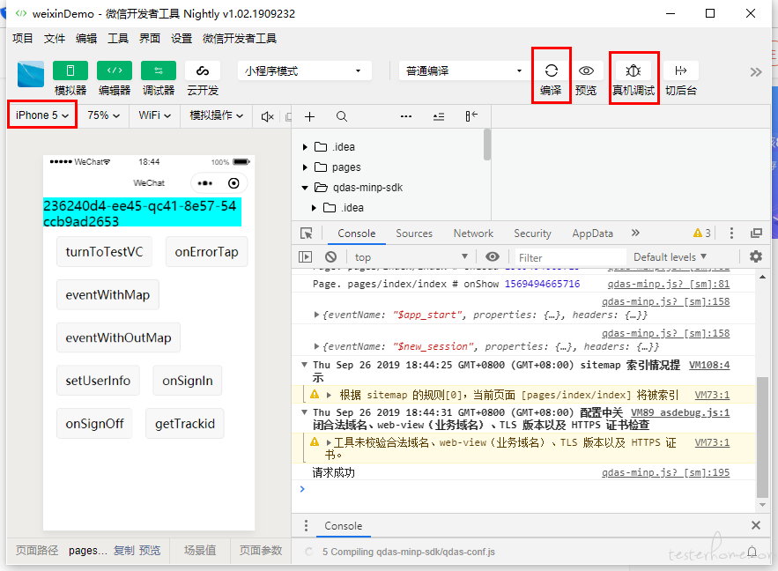The image size is (778, 571).
Task: Toggle the simulator panel button
Action: click(x=70, y=70)
